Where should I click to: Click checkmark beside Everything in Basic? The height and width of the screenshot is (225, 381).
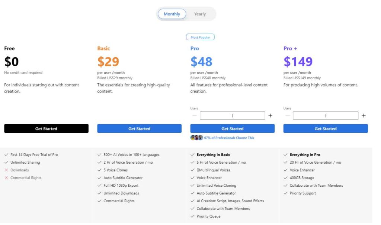(193, 155)
